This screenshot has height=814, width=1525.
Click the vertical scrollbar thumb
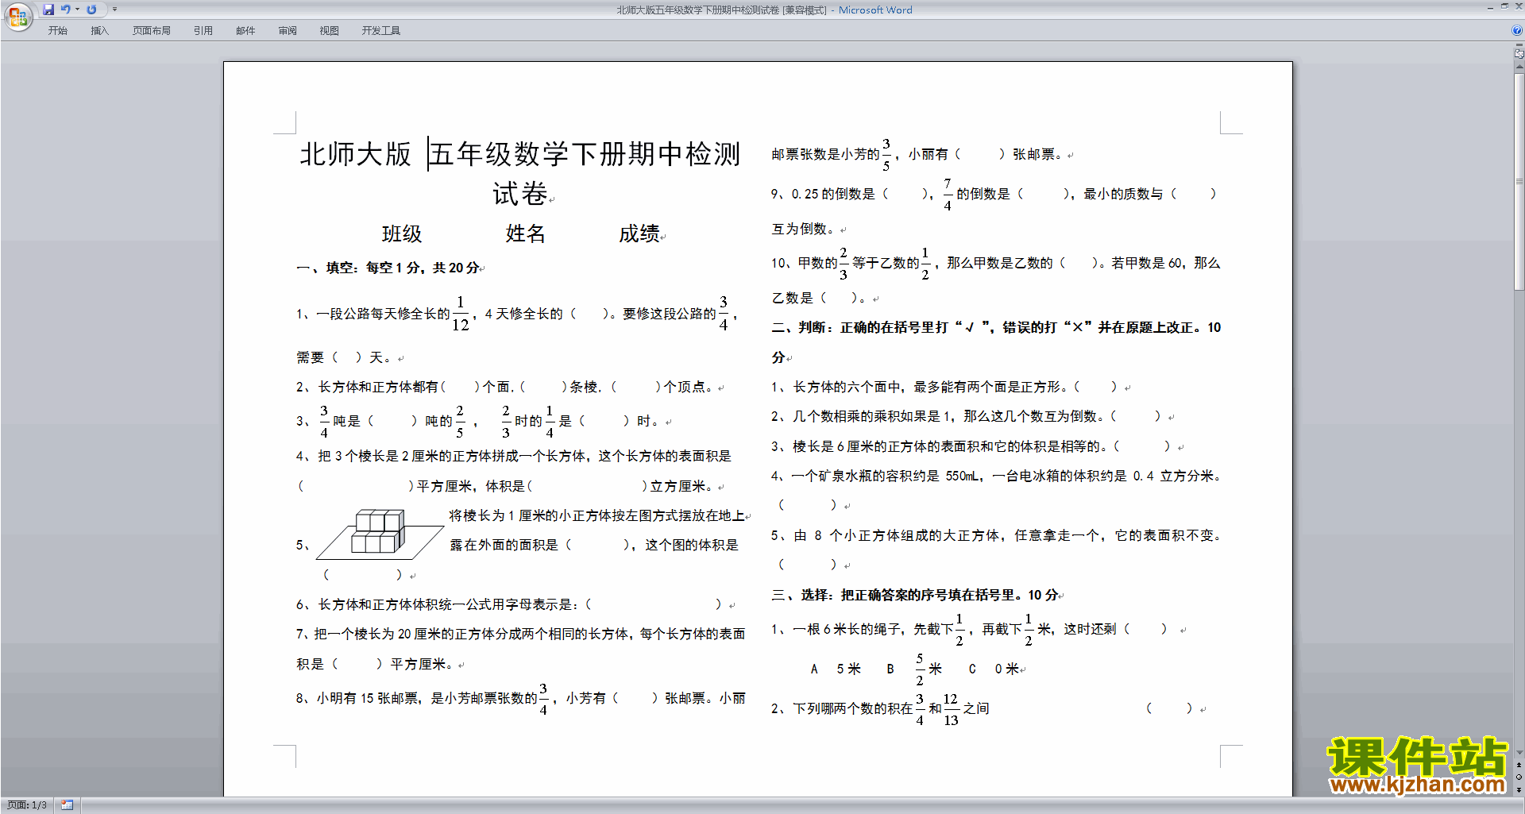tap(1519, 183)
